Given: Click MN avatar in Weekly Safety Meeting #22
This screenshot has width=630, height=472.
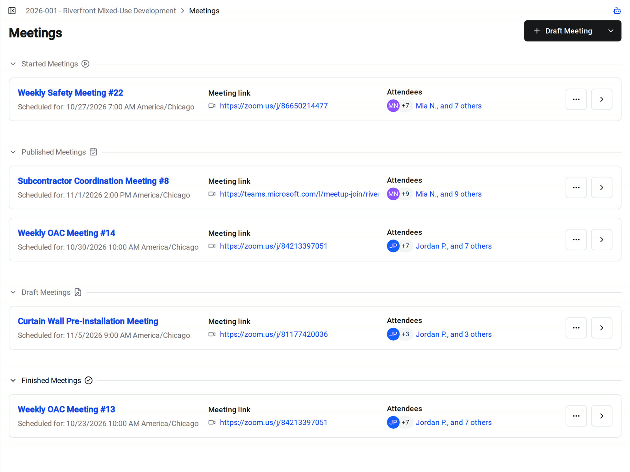Looking at the screenshot, I should pos(393,106).
